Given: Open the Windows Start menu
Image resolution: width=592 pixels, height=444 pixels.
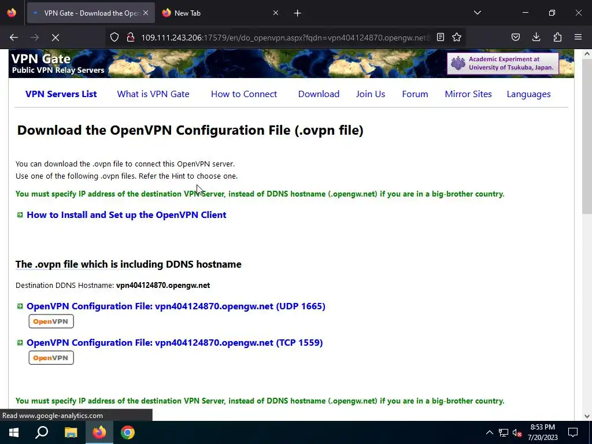Looking at the screenshot, I should pyautogui.click(x=14, y=432).
